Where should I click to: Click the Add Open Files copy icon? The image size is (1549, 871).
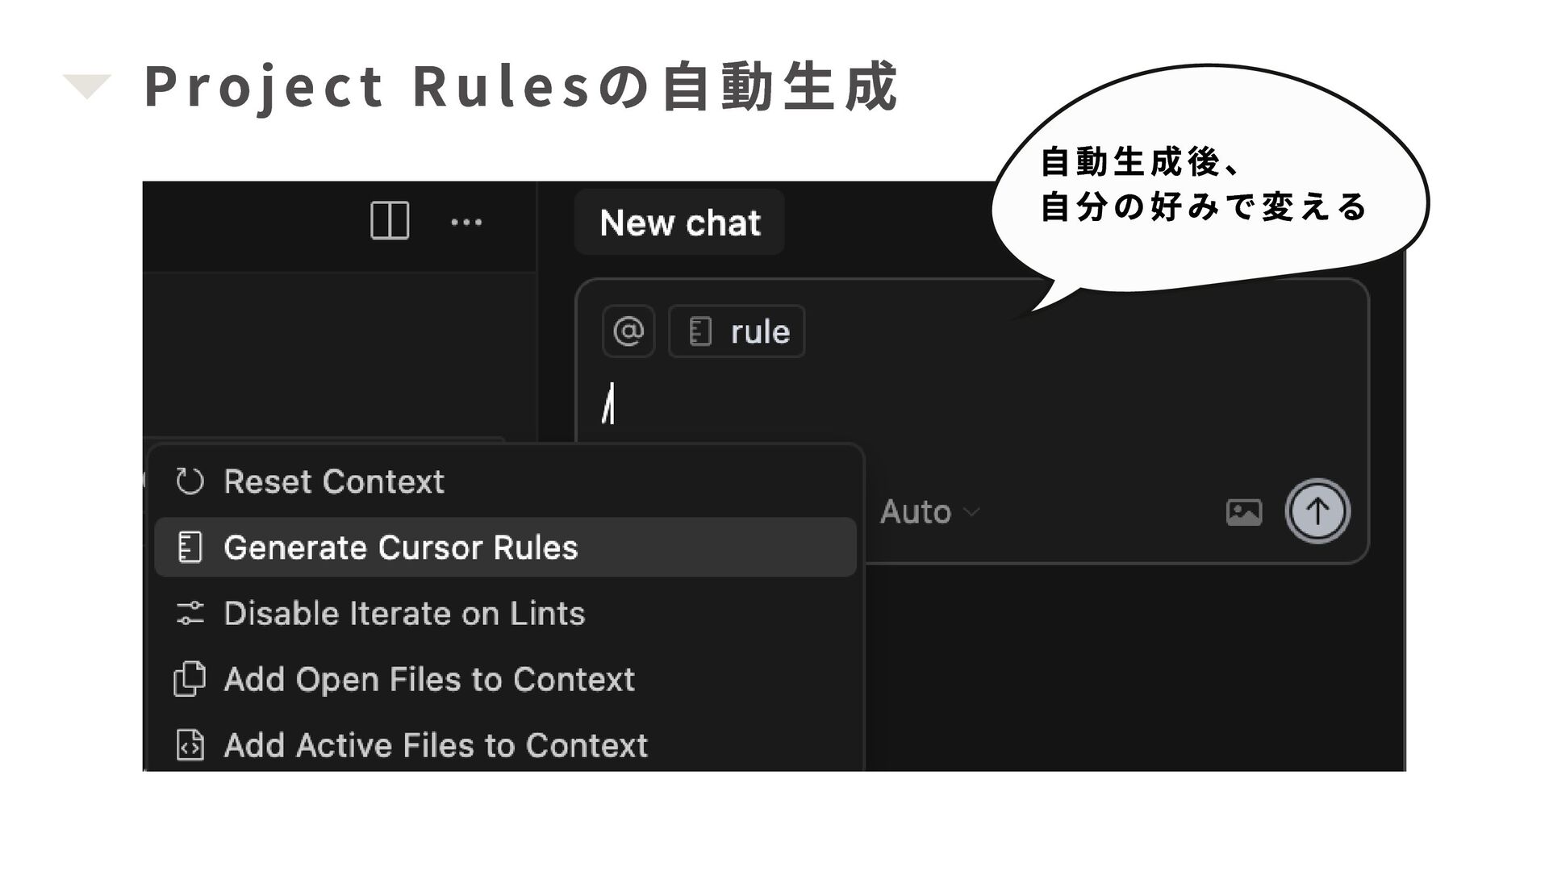[190, 679]
